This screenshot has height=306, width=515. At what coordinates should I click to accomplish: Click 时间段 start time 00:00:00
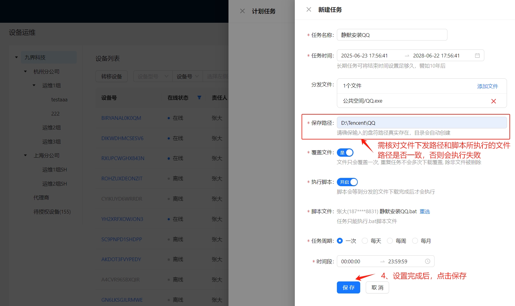point(351,261)
